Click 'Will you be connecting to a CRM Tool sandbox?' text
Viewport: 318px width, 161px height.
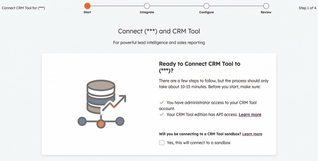[200, 134]
